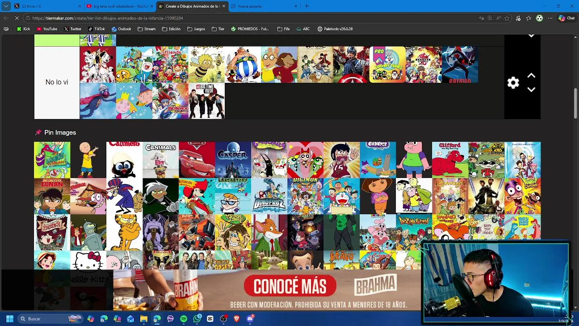Open the Twitter bookmark
579x326 pixels.
point(72,29)
